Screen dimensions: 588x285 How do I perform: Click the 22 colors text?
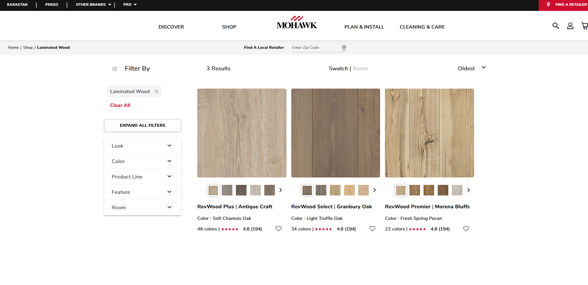click(x=395, y=229)
